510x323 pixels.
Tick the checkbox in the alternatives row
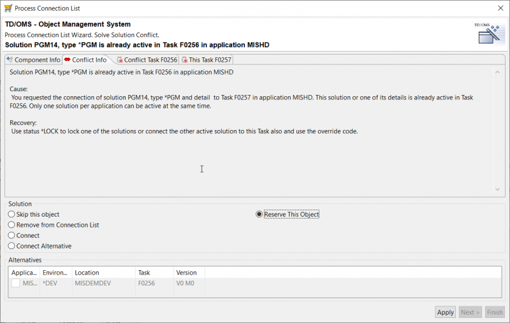(15, 283)
